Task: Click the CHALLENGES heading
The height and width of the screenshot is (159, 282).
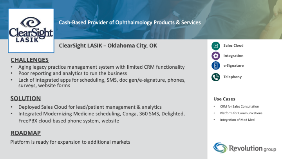Action: tap(30, 60)
